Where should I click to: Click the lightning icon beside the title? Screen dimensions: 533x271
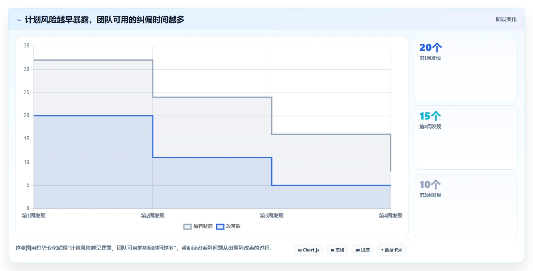[19, 20]
